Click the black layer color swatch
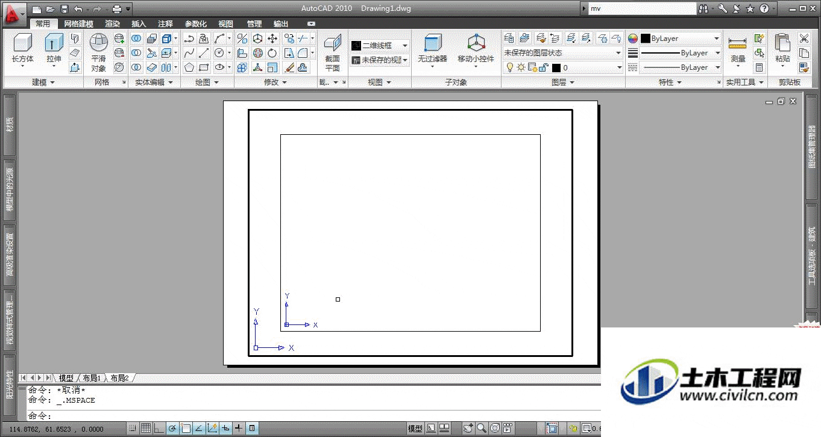 [x=556, y=68]
